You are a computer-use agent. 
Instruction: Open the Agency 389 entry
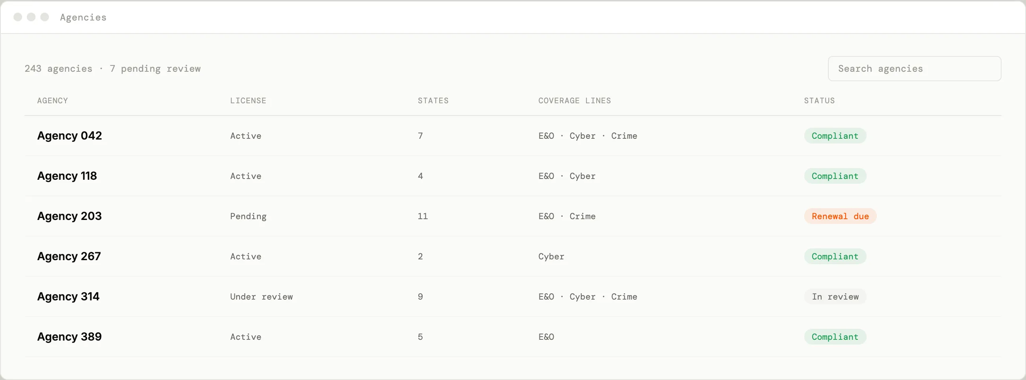pos(513,337)
